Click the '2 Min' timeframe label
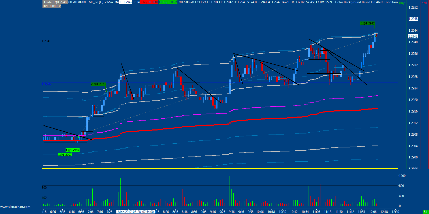The width and height of the screenshot is (429, 214). [x=109, y=2]
